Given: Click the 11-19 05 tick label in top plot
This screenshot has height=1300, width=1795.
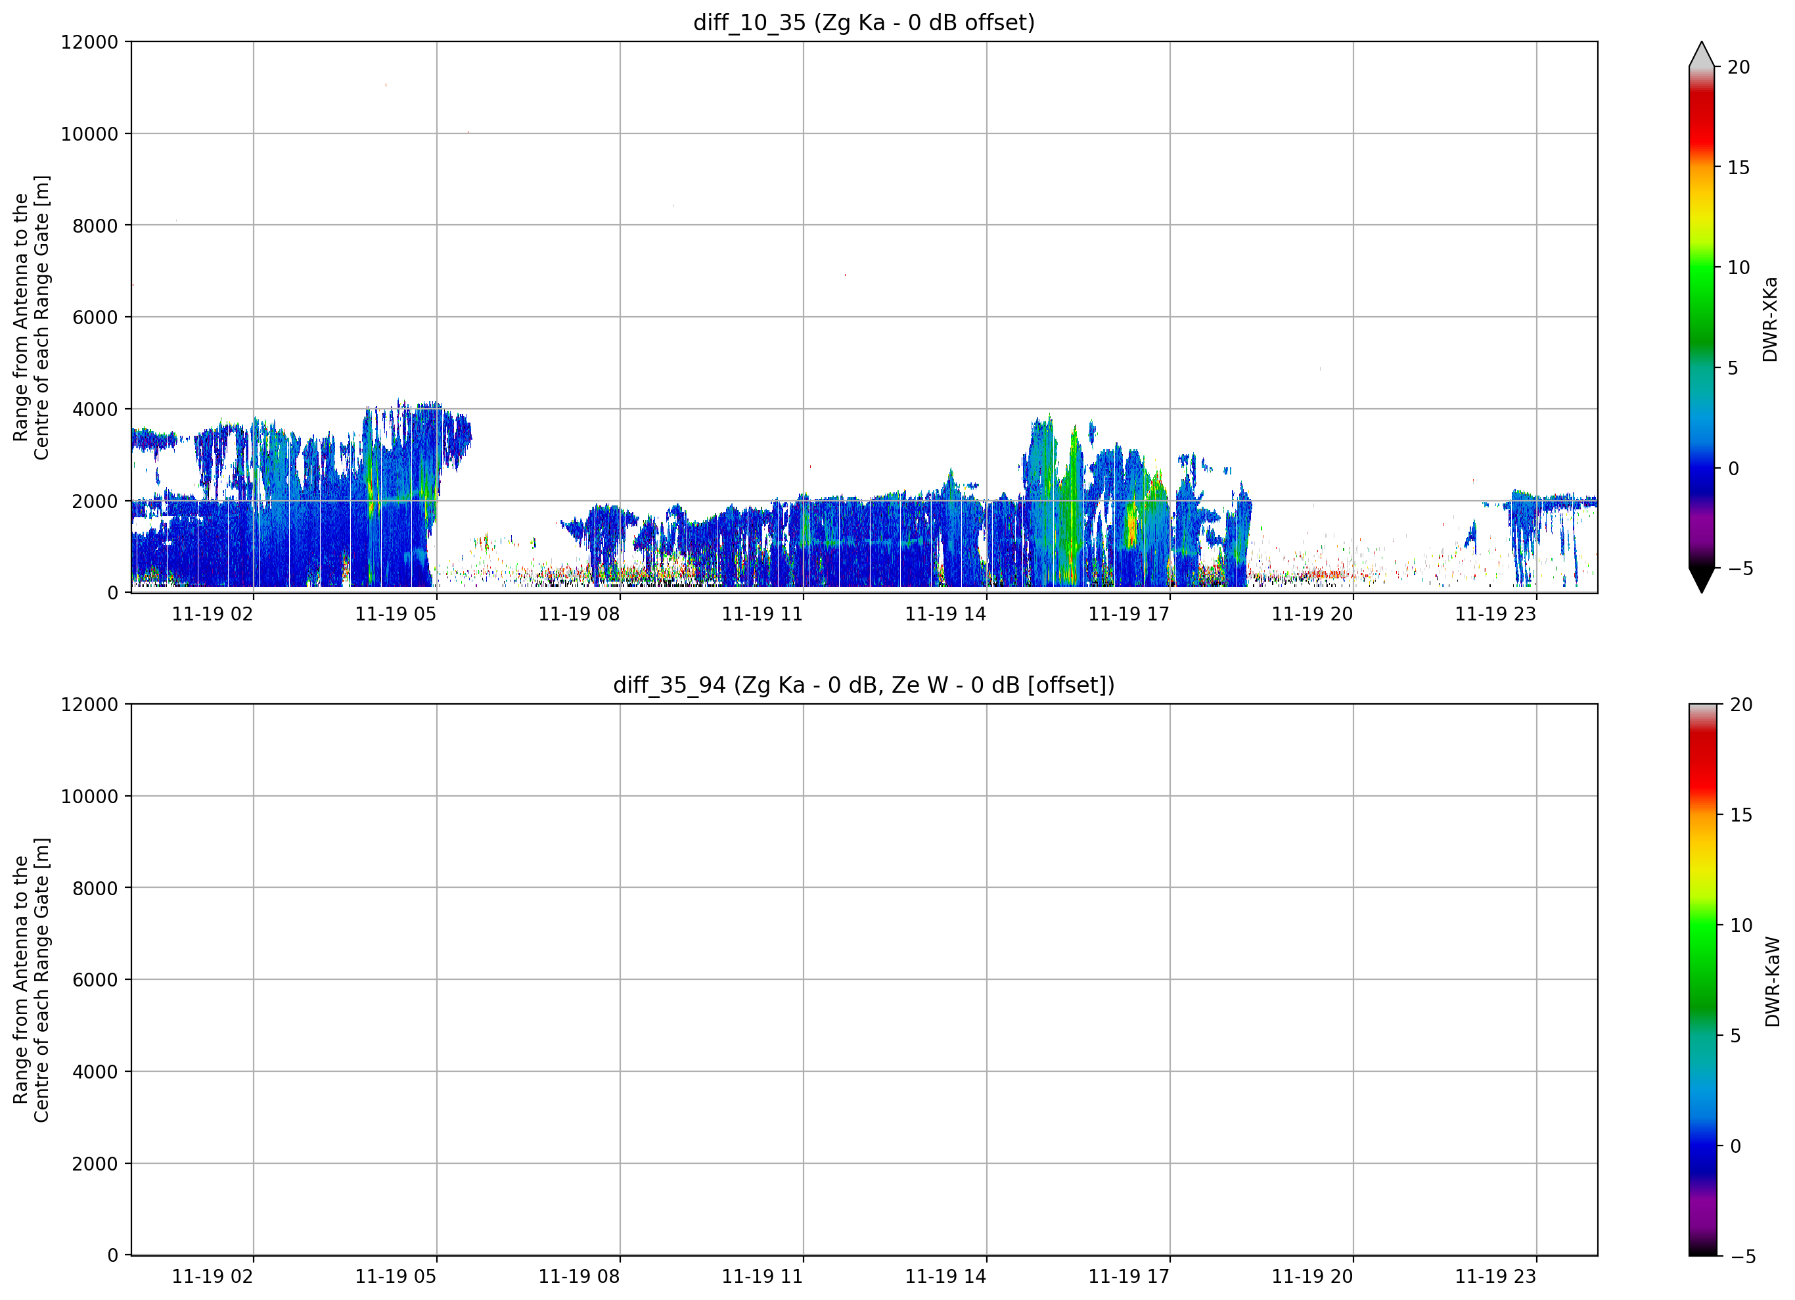Looking at the screenshot, I should (396, 615).
